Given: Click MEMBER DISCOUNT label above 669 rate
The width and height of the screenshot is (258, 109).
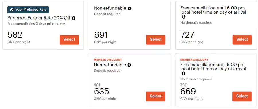Looking at the screenshot, I should coord(194,60).
